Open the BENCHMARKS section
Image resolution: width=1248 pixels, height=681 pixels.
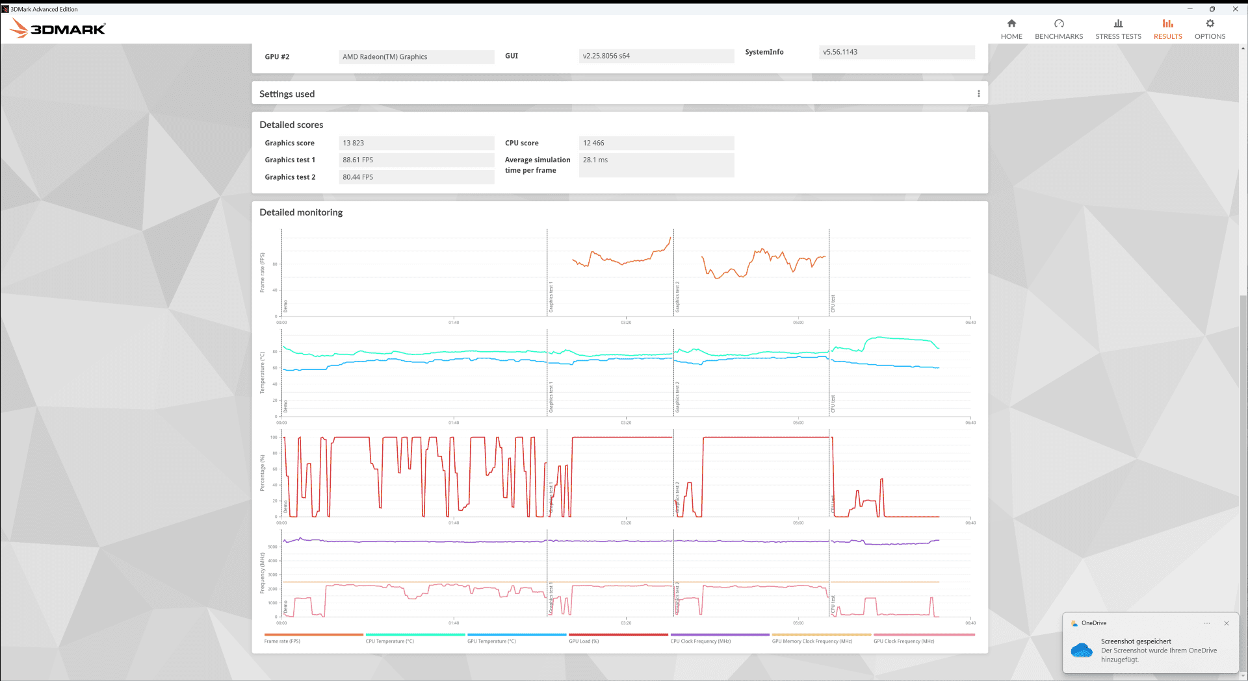point(1059,30)
